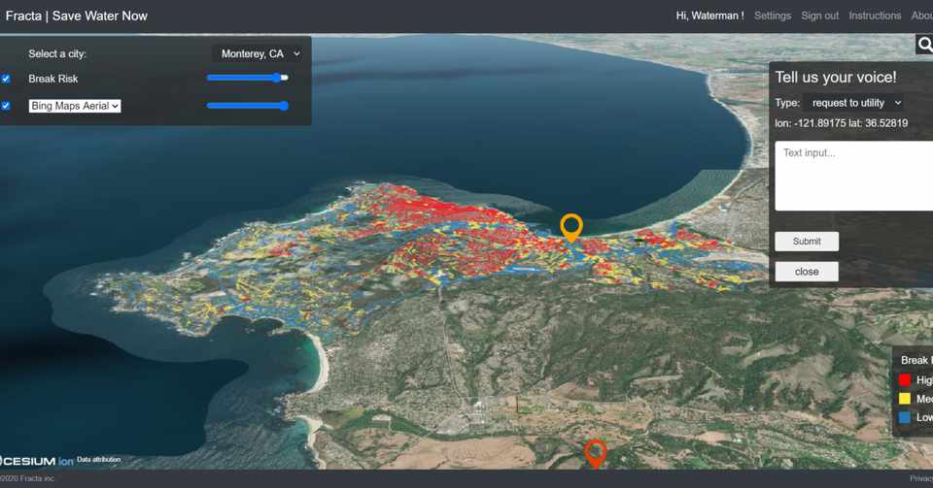Click the lon lat coordinates text

pos(841,123)
